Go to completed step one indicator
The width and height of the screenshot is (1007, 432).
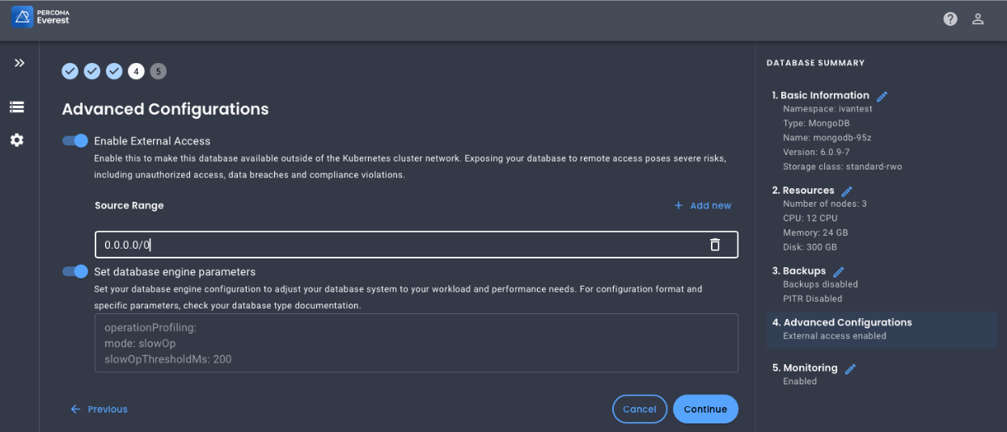pyautogui.click(x=70, y=72)
